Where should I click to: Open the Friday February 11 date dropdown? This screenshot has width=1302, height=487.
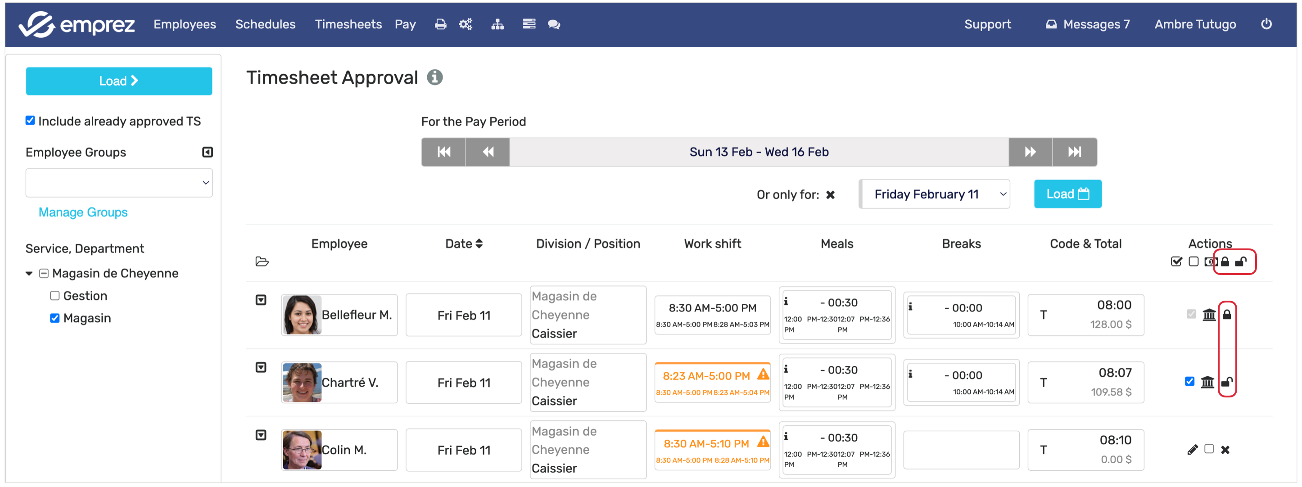pyautogui.click(x=935, y=194)
